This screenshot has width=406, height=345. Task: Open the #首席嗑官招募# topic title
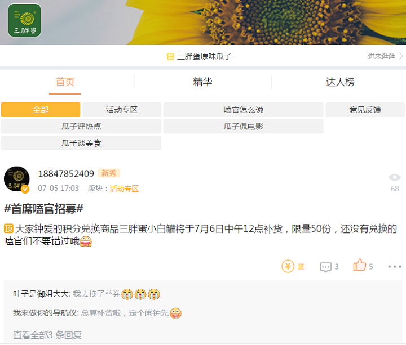tap(43, 209)
